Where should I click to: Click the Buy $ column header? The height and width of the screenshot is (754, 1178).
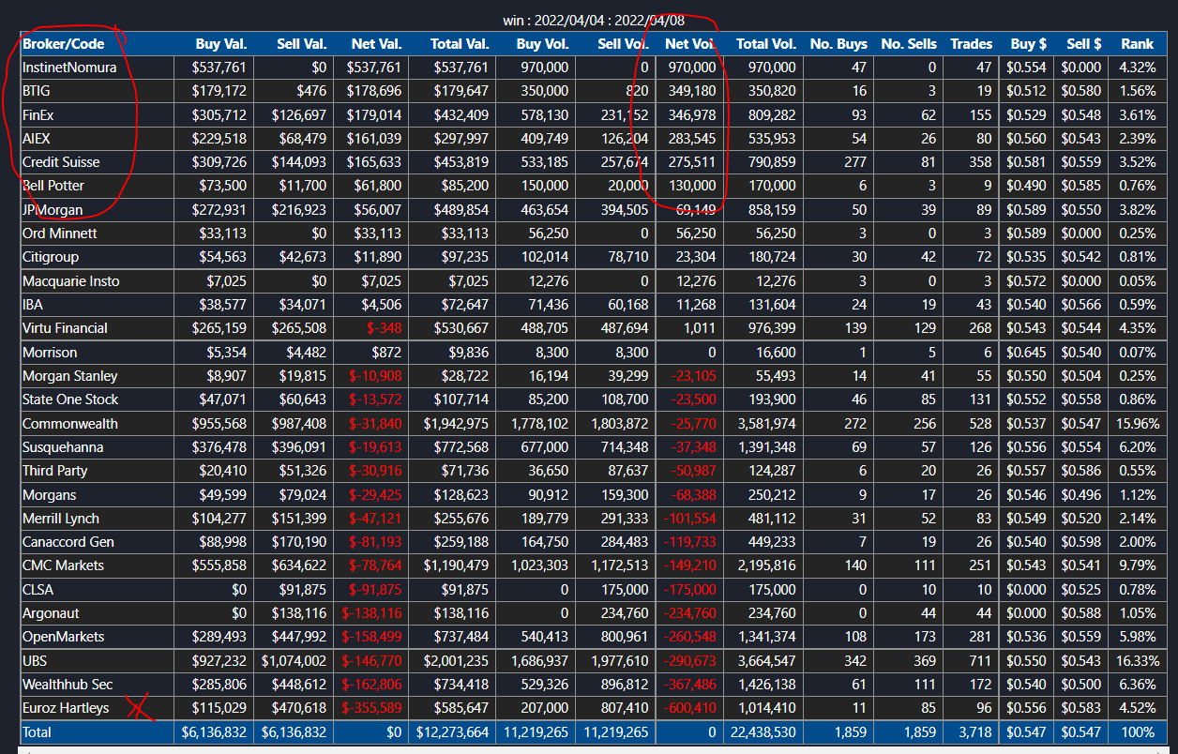click(x=1028, y=43)
